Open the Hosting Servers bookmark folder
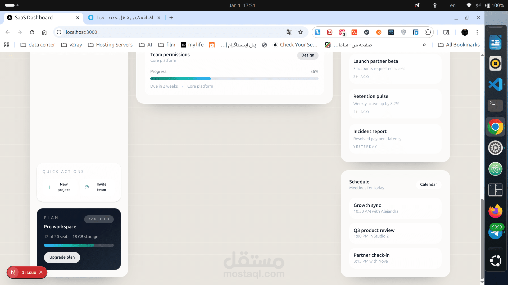This screenshot has width=508, height=285. click(110, 45)
